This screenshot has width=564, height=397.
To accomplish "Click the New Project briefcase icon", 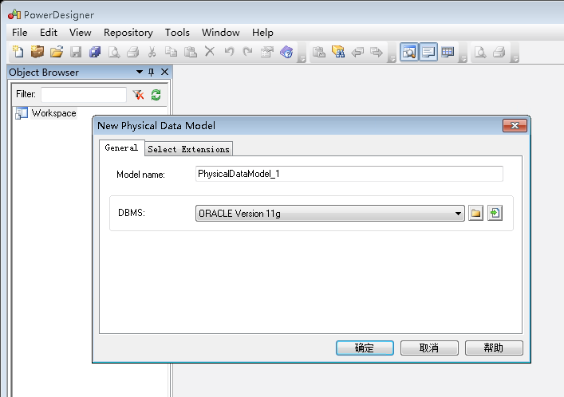I will tap(37, 52).
